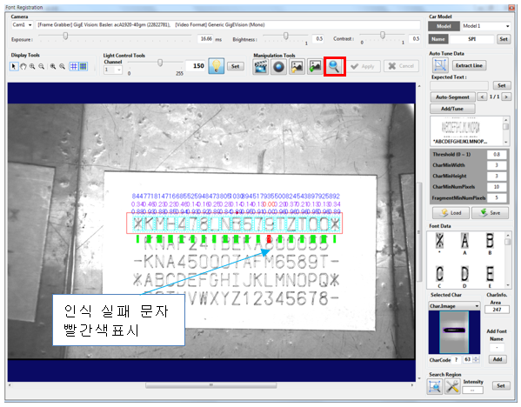Viewport: 521px width, 407px height.
Task: Toggle the light bulb button
Action: (x=217, y=66)
